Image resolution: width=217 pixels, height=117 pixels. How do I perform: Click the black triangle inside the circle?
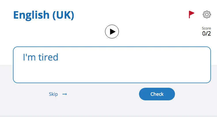tap(113, 32)
